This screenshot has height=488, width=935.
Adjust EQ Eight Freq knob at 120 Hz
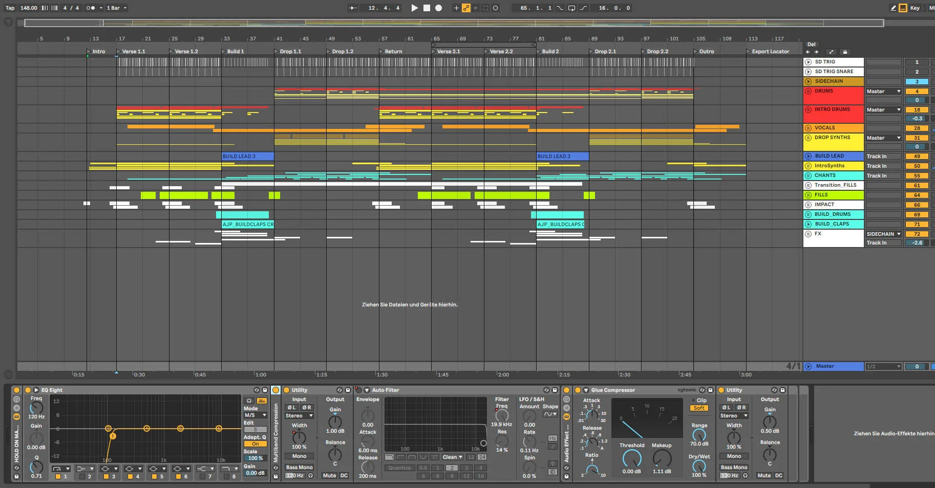[x=36, y=408]
